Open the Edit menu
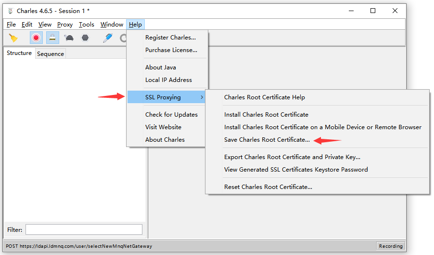The width and height of the screenshot is (434, 255). pyautogui.click(x=27, y=25)
